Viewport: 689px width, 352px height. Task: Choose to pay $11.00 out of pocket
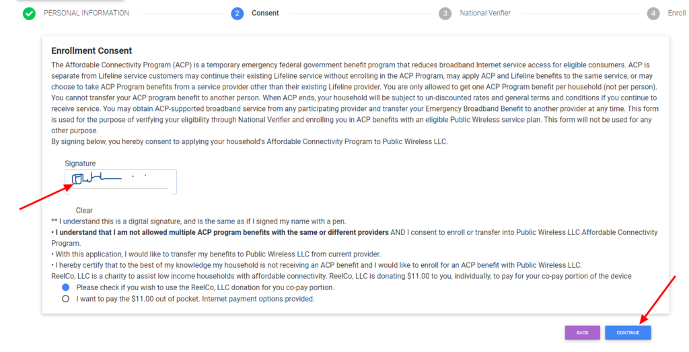[65, 299]
